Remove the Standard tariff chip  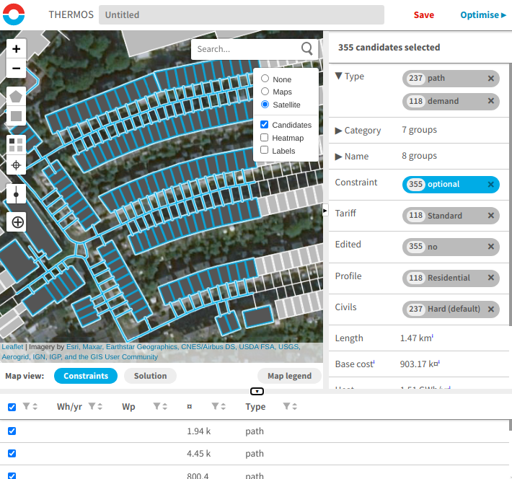(491, 216)
